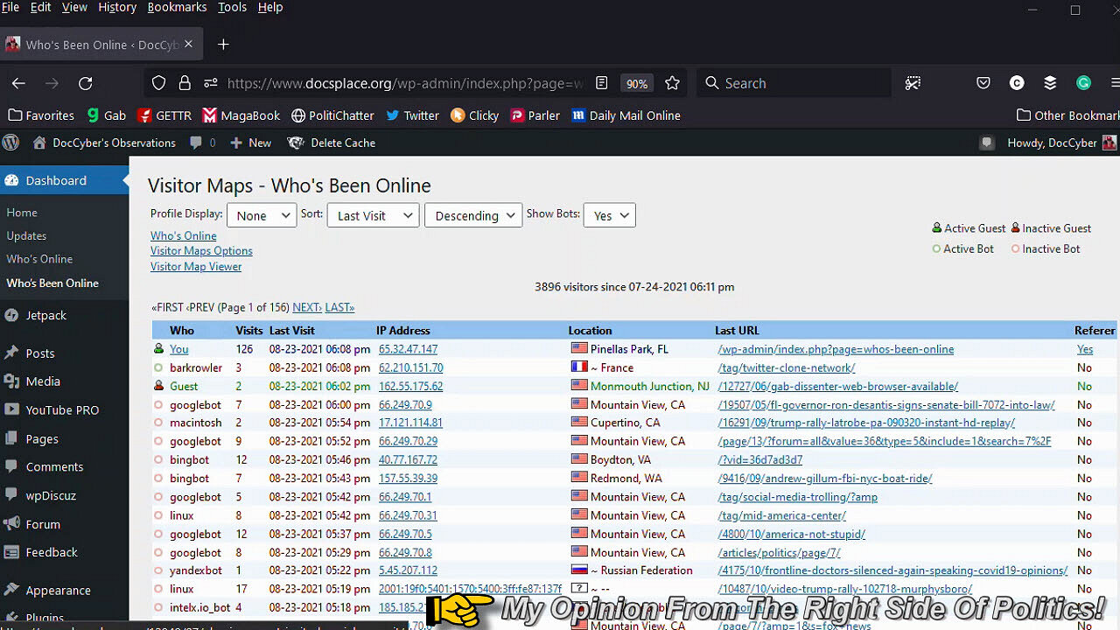1120x630 pixels.
Task: Bookmark this page with the star icon
Action: pyautogui.click(x=672, y=83)
